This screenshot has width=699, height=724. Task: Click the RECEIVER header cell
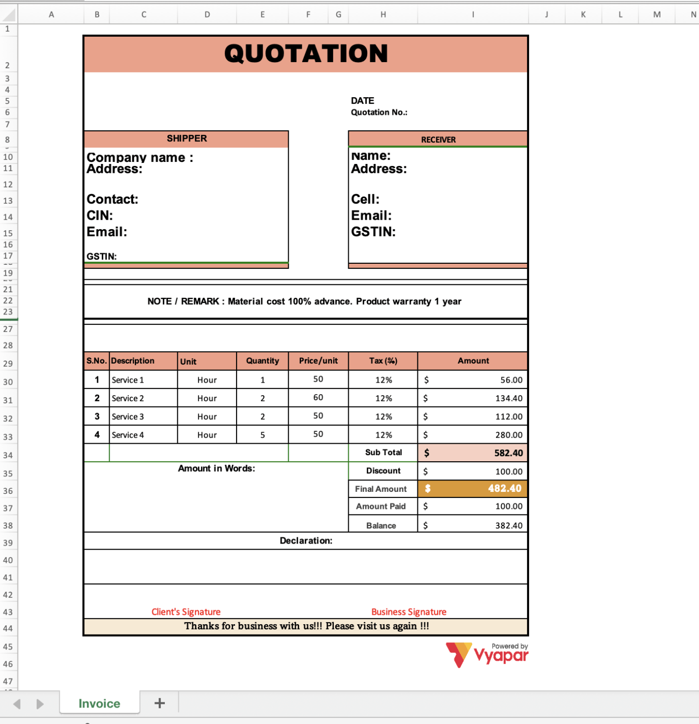tap(438, 139)
